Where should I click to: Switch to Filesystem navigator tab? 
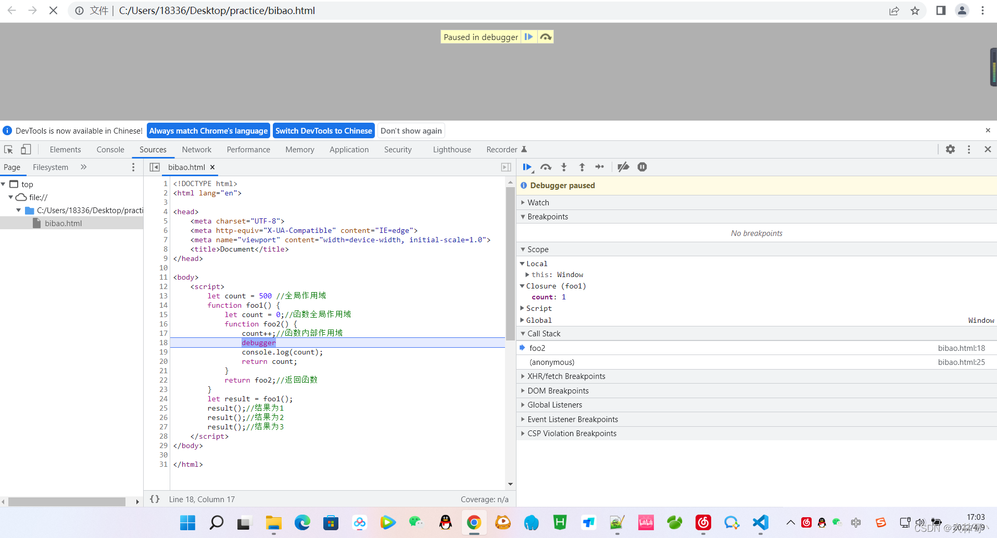tap(51, 167)
